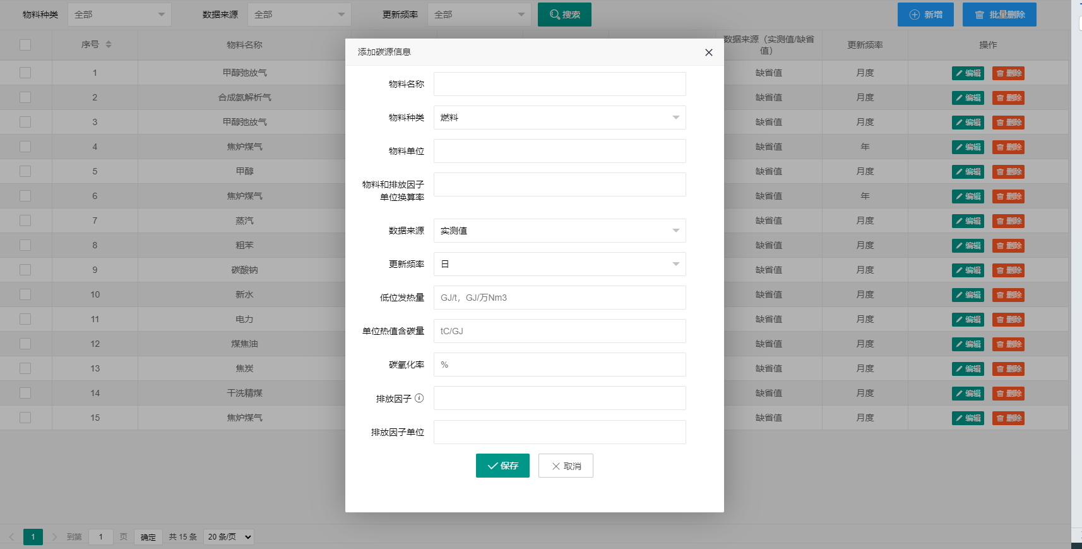1082x549 pixels.
Task: Click the info icon beside 排放因子
Action: coord(419,398)
